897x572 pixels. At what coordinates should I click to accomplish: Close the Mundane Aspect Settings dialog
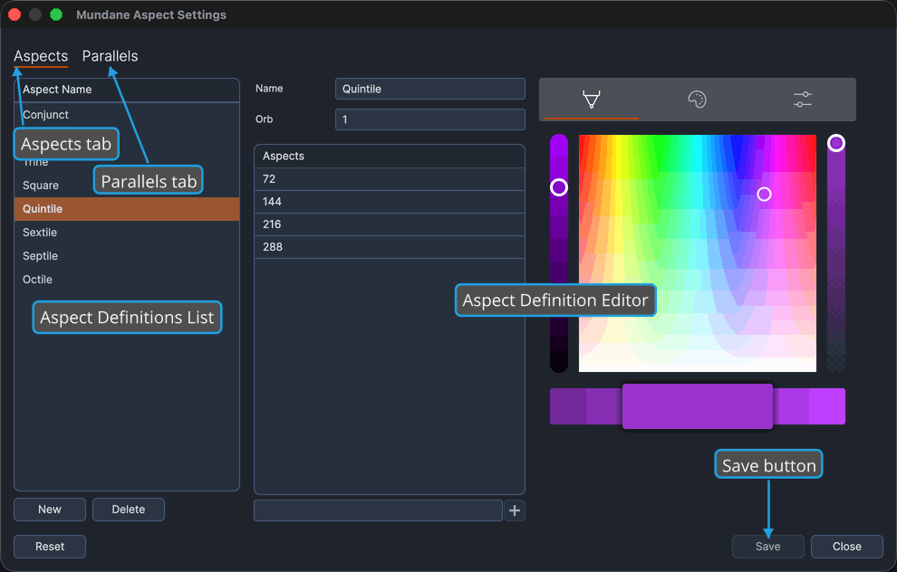(x=846, y=547)
